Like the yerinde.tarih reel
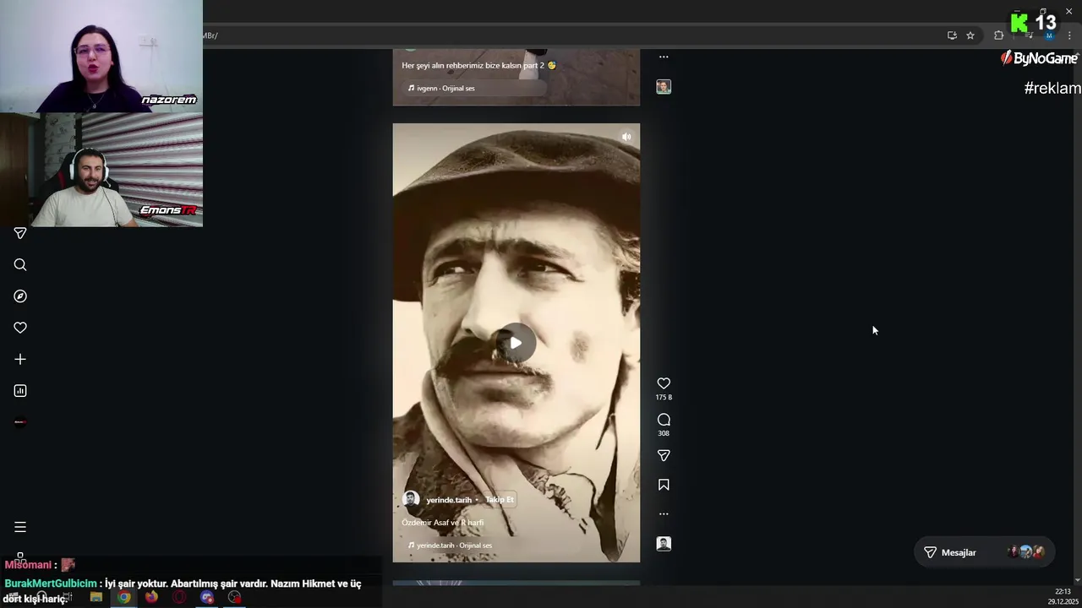The width and height of the screenshot is (1082, 608). click(664, 383)
